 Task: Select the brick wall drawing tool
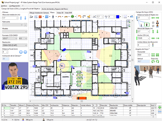tap(40, 17)
